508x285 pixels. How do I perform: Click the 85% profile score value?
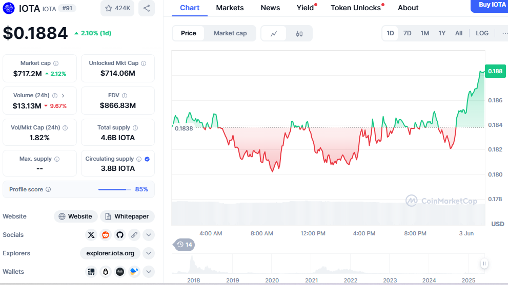141,189
